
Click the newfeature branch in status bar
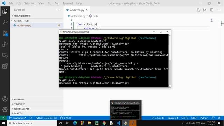tap(17, 118)
